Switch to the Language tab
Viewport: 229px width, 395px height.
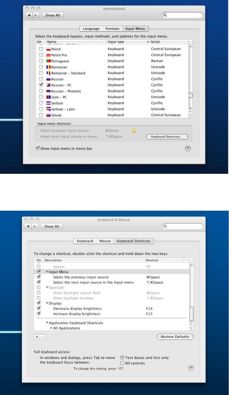(x=91, y=29)
